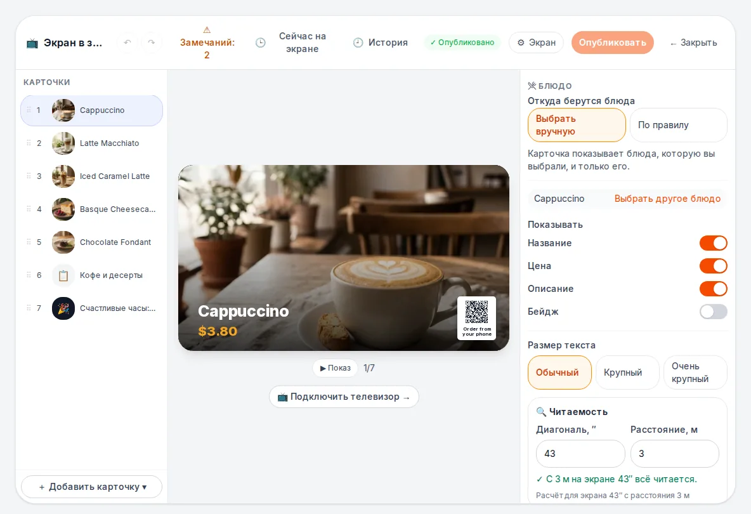Click the Cappuccino card thumbnail image
Image resolution: width=751 pixels, height=514 pixels.
[63, 110]
